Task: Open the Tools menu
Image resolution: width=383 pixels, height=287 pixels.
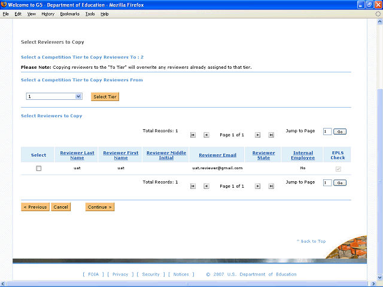Action: coord(90,14)
